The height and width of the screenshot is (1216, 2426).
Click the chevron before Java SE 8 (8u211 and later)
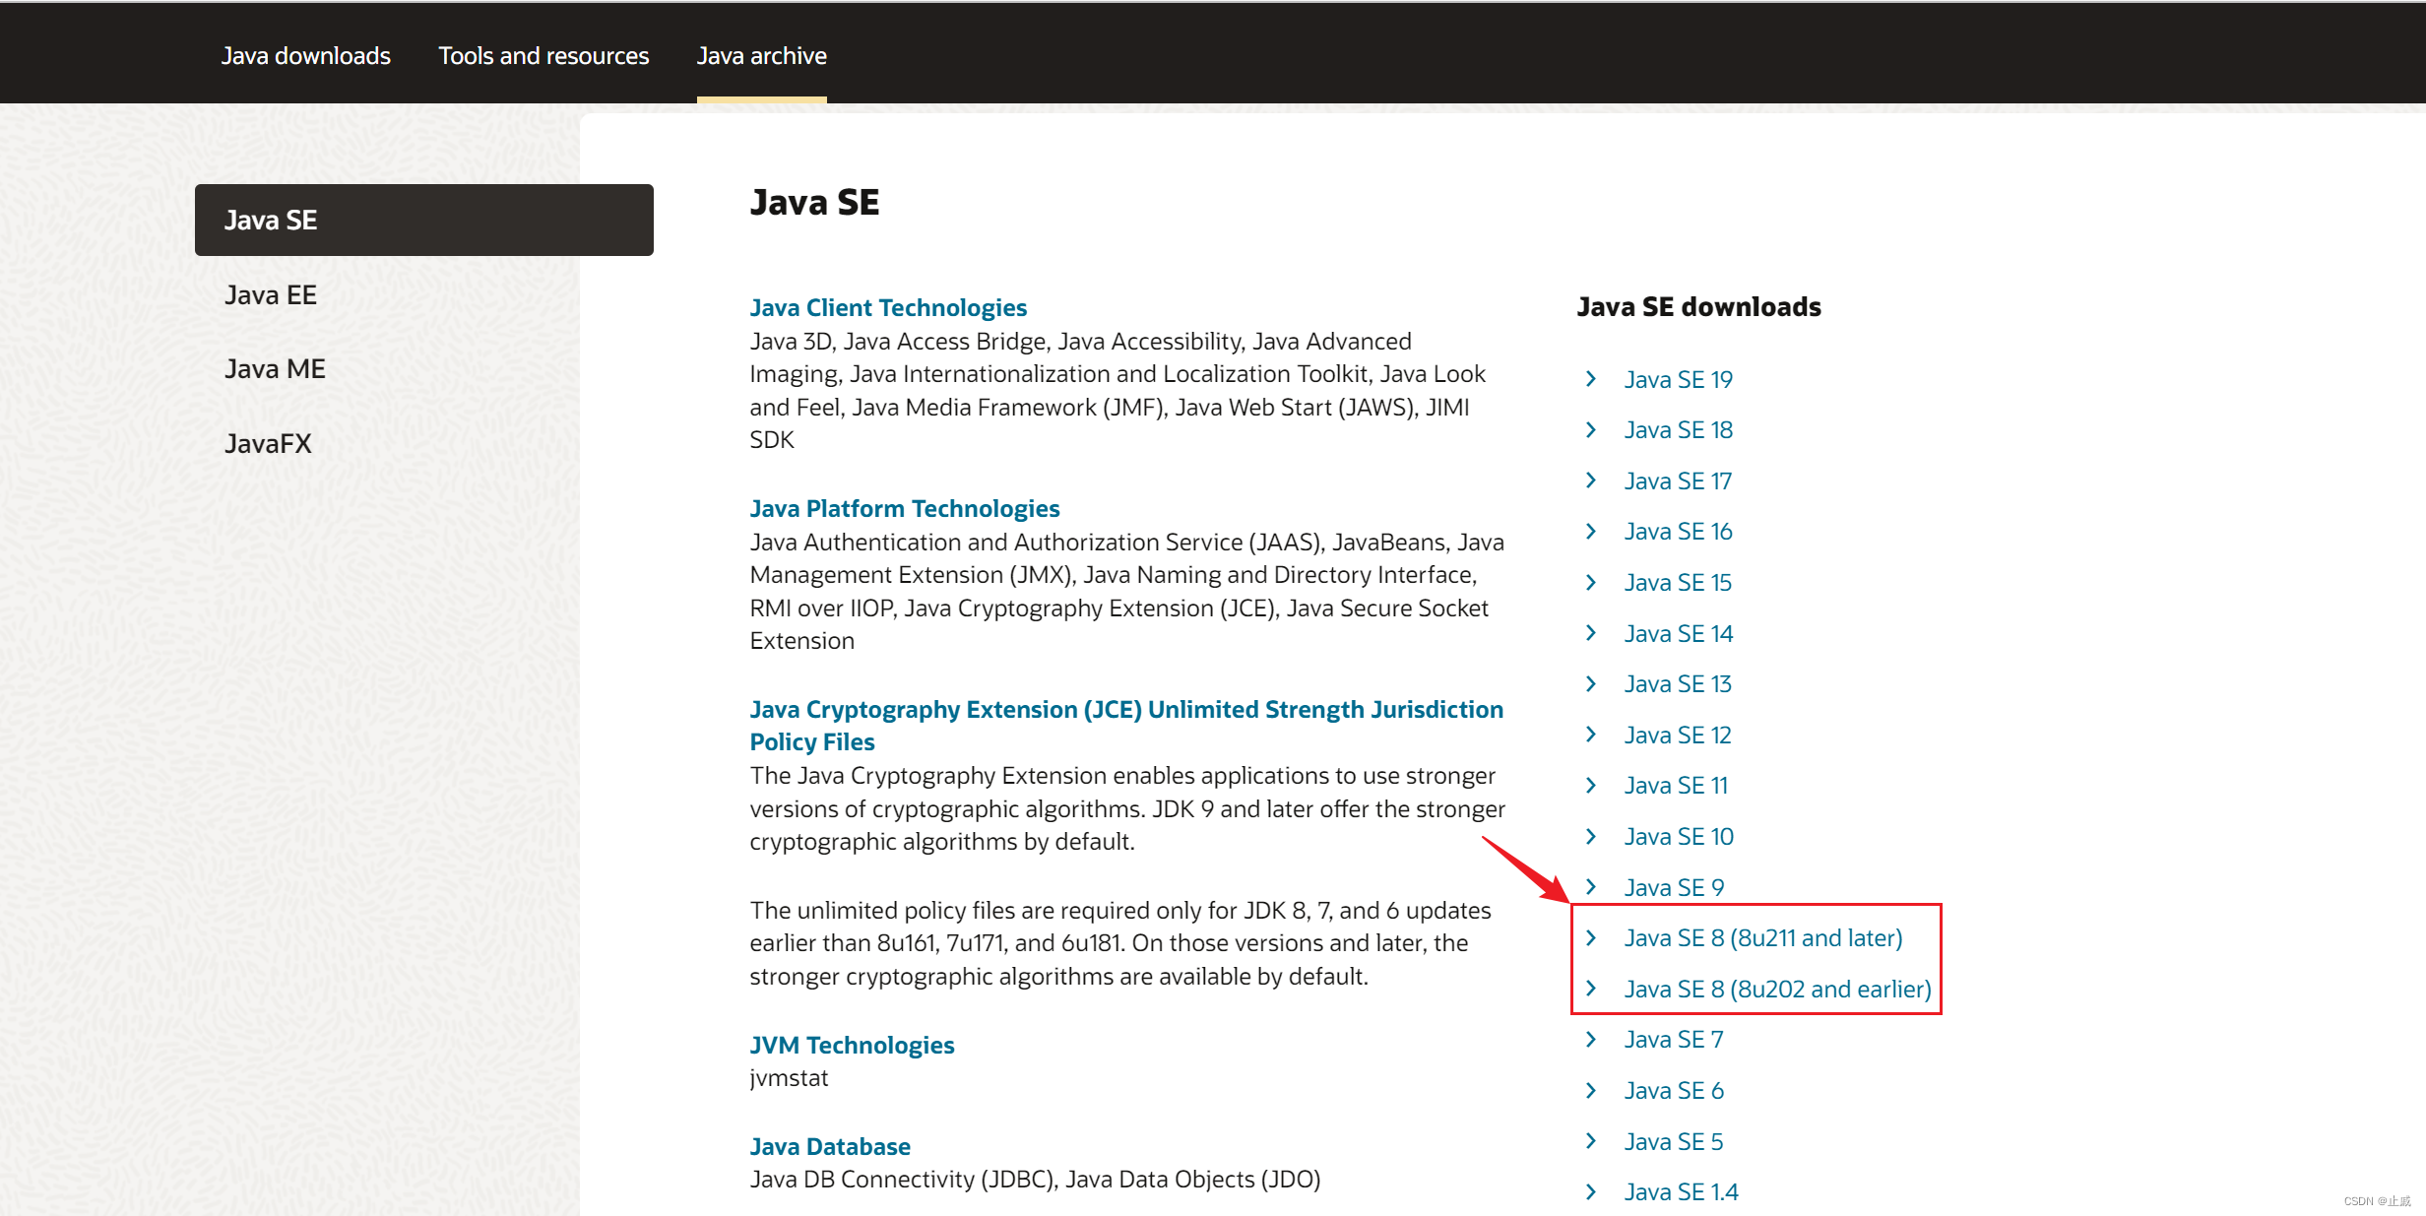[x=1591, y=937]
